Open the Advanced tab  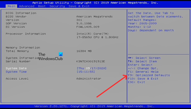(26, 6)
